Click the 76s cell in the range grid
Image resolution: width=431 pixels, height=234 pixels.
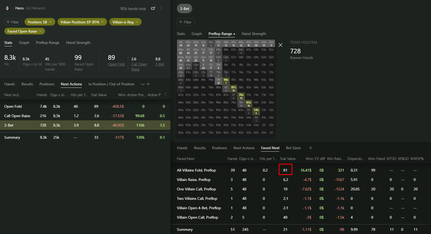(241, 96)
